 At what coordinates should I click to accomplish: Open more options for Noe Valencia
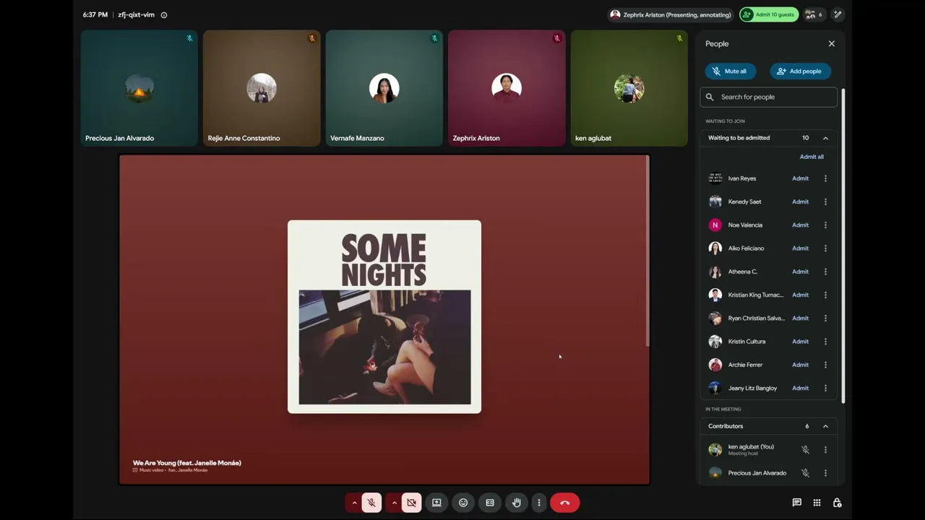825,225
